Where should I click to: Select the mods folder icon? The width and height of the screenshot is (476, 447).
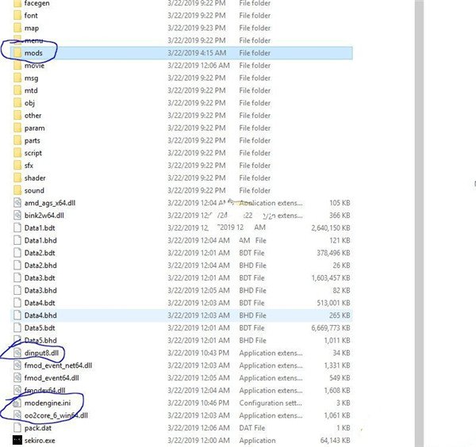(x=17, y=53)
